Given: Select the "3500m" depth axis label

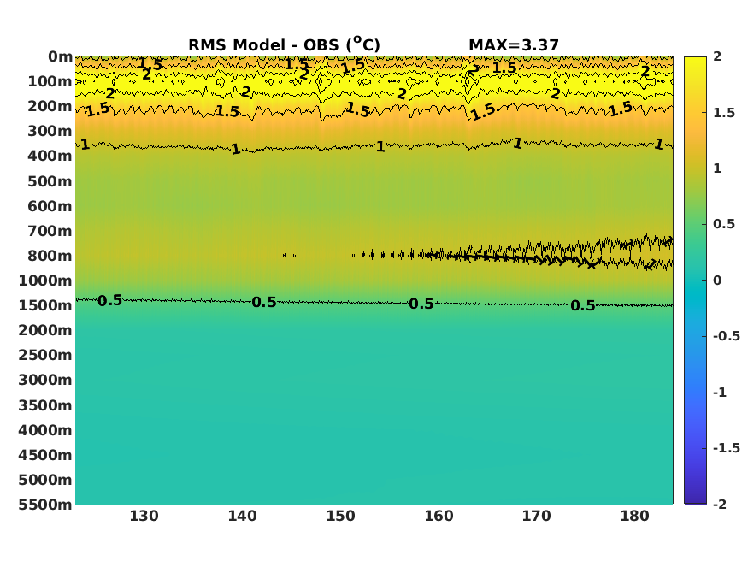Looking at the screenshot, I should point(45,405).
